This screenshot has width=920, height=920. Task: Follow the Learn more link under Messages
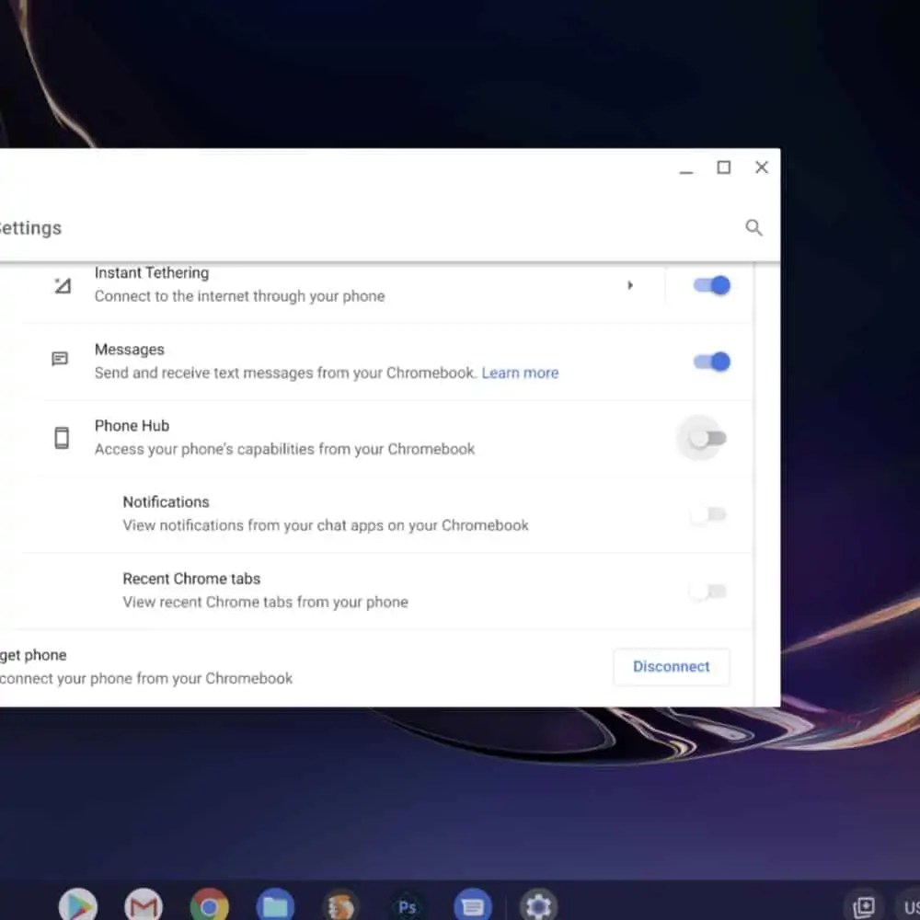coord(520,373)
